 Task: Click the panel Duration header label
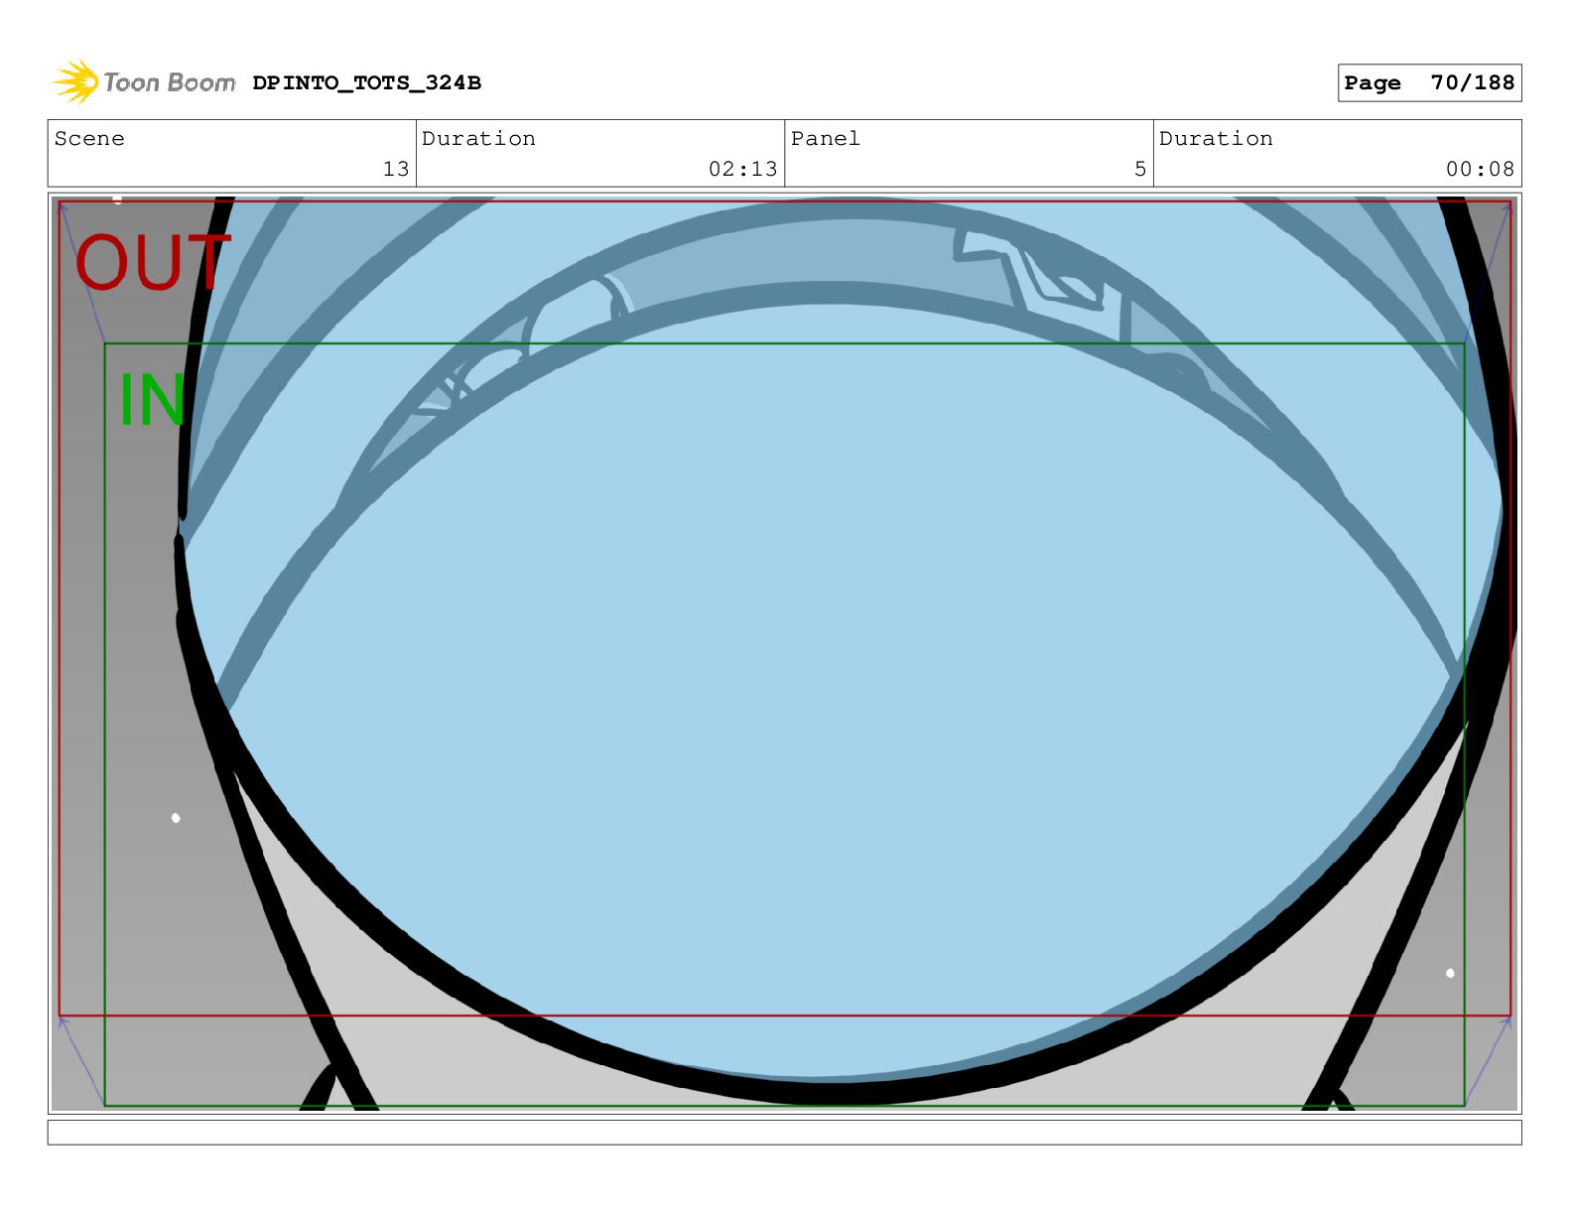point(1216,139)
